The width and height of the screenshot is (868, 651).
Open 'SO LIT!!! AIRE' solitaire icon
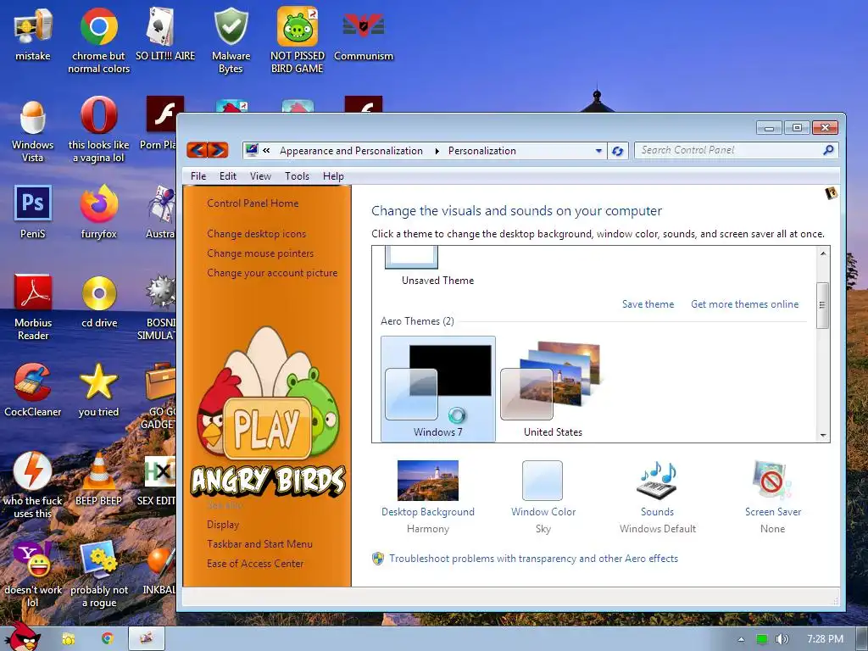pyautogui.click(x=165, y=33)
